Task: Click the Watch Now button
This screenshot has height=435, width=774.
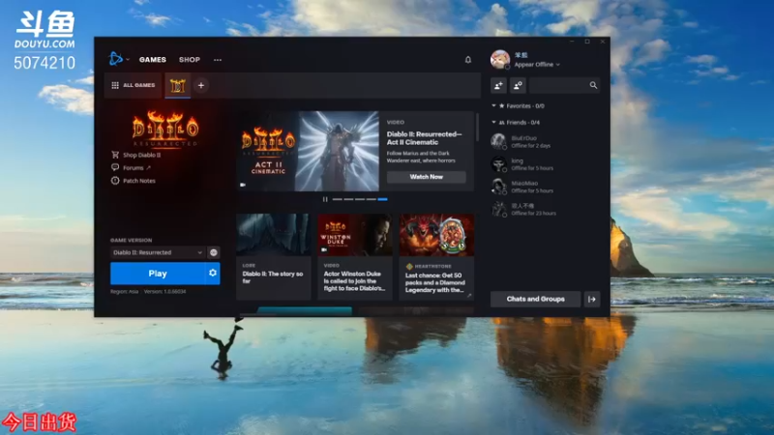Action: tap(427, 177)
